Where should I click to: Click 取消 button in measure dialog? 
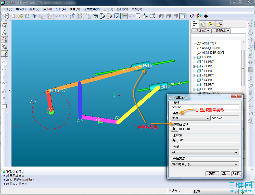click(x=236, y=174)
